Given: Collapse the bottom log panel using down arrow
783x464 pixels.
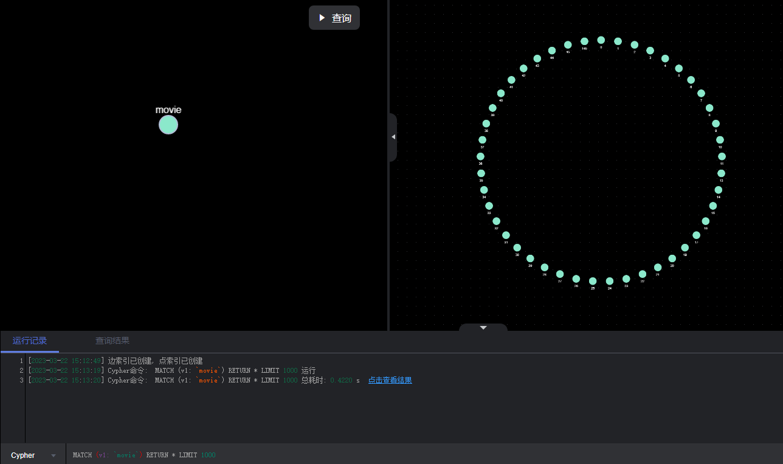Looking at the screenshot, I should pos(483,328).
